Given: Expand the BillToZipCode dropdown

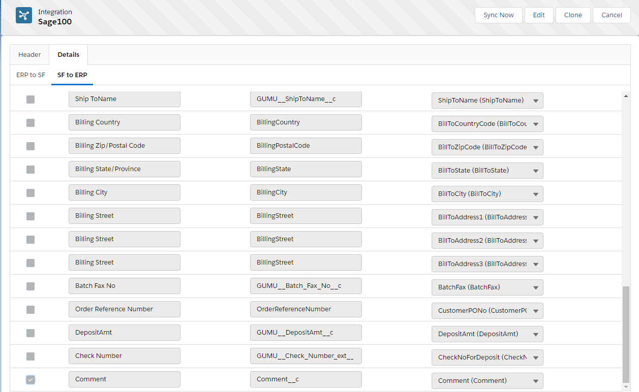Looking at the screenshot, I should pyautogui.click(x=487, y=147).
